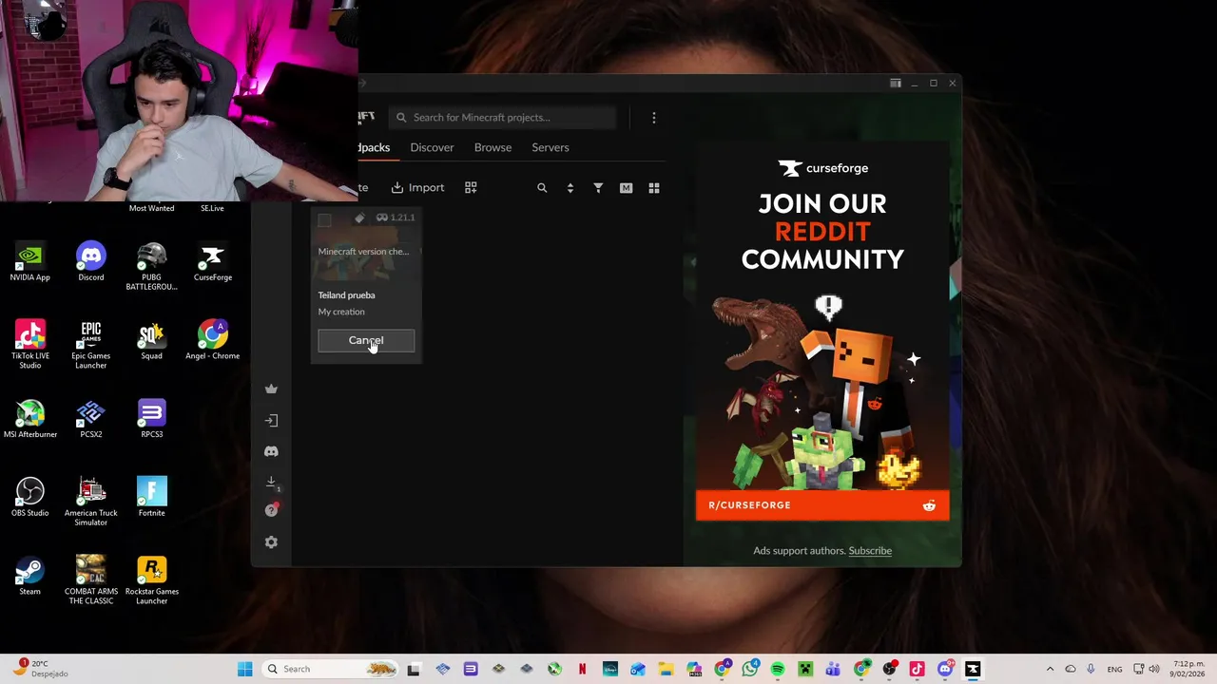Open the Servers tab
Screen dimensions: 1217x684
[551, 147]
